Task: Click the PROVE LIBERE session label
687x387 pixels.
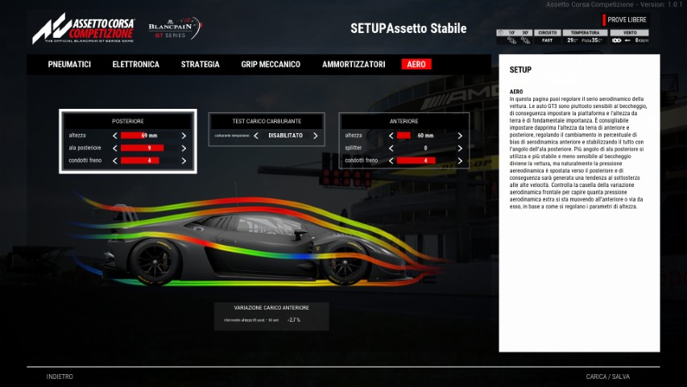Action: click(627, 19)
